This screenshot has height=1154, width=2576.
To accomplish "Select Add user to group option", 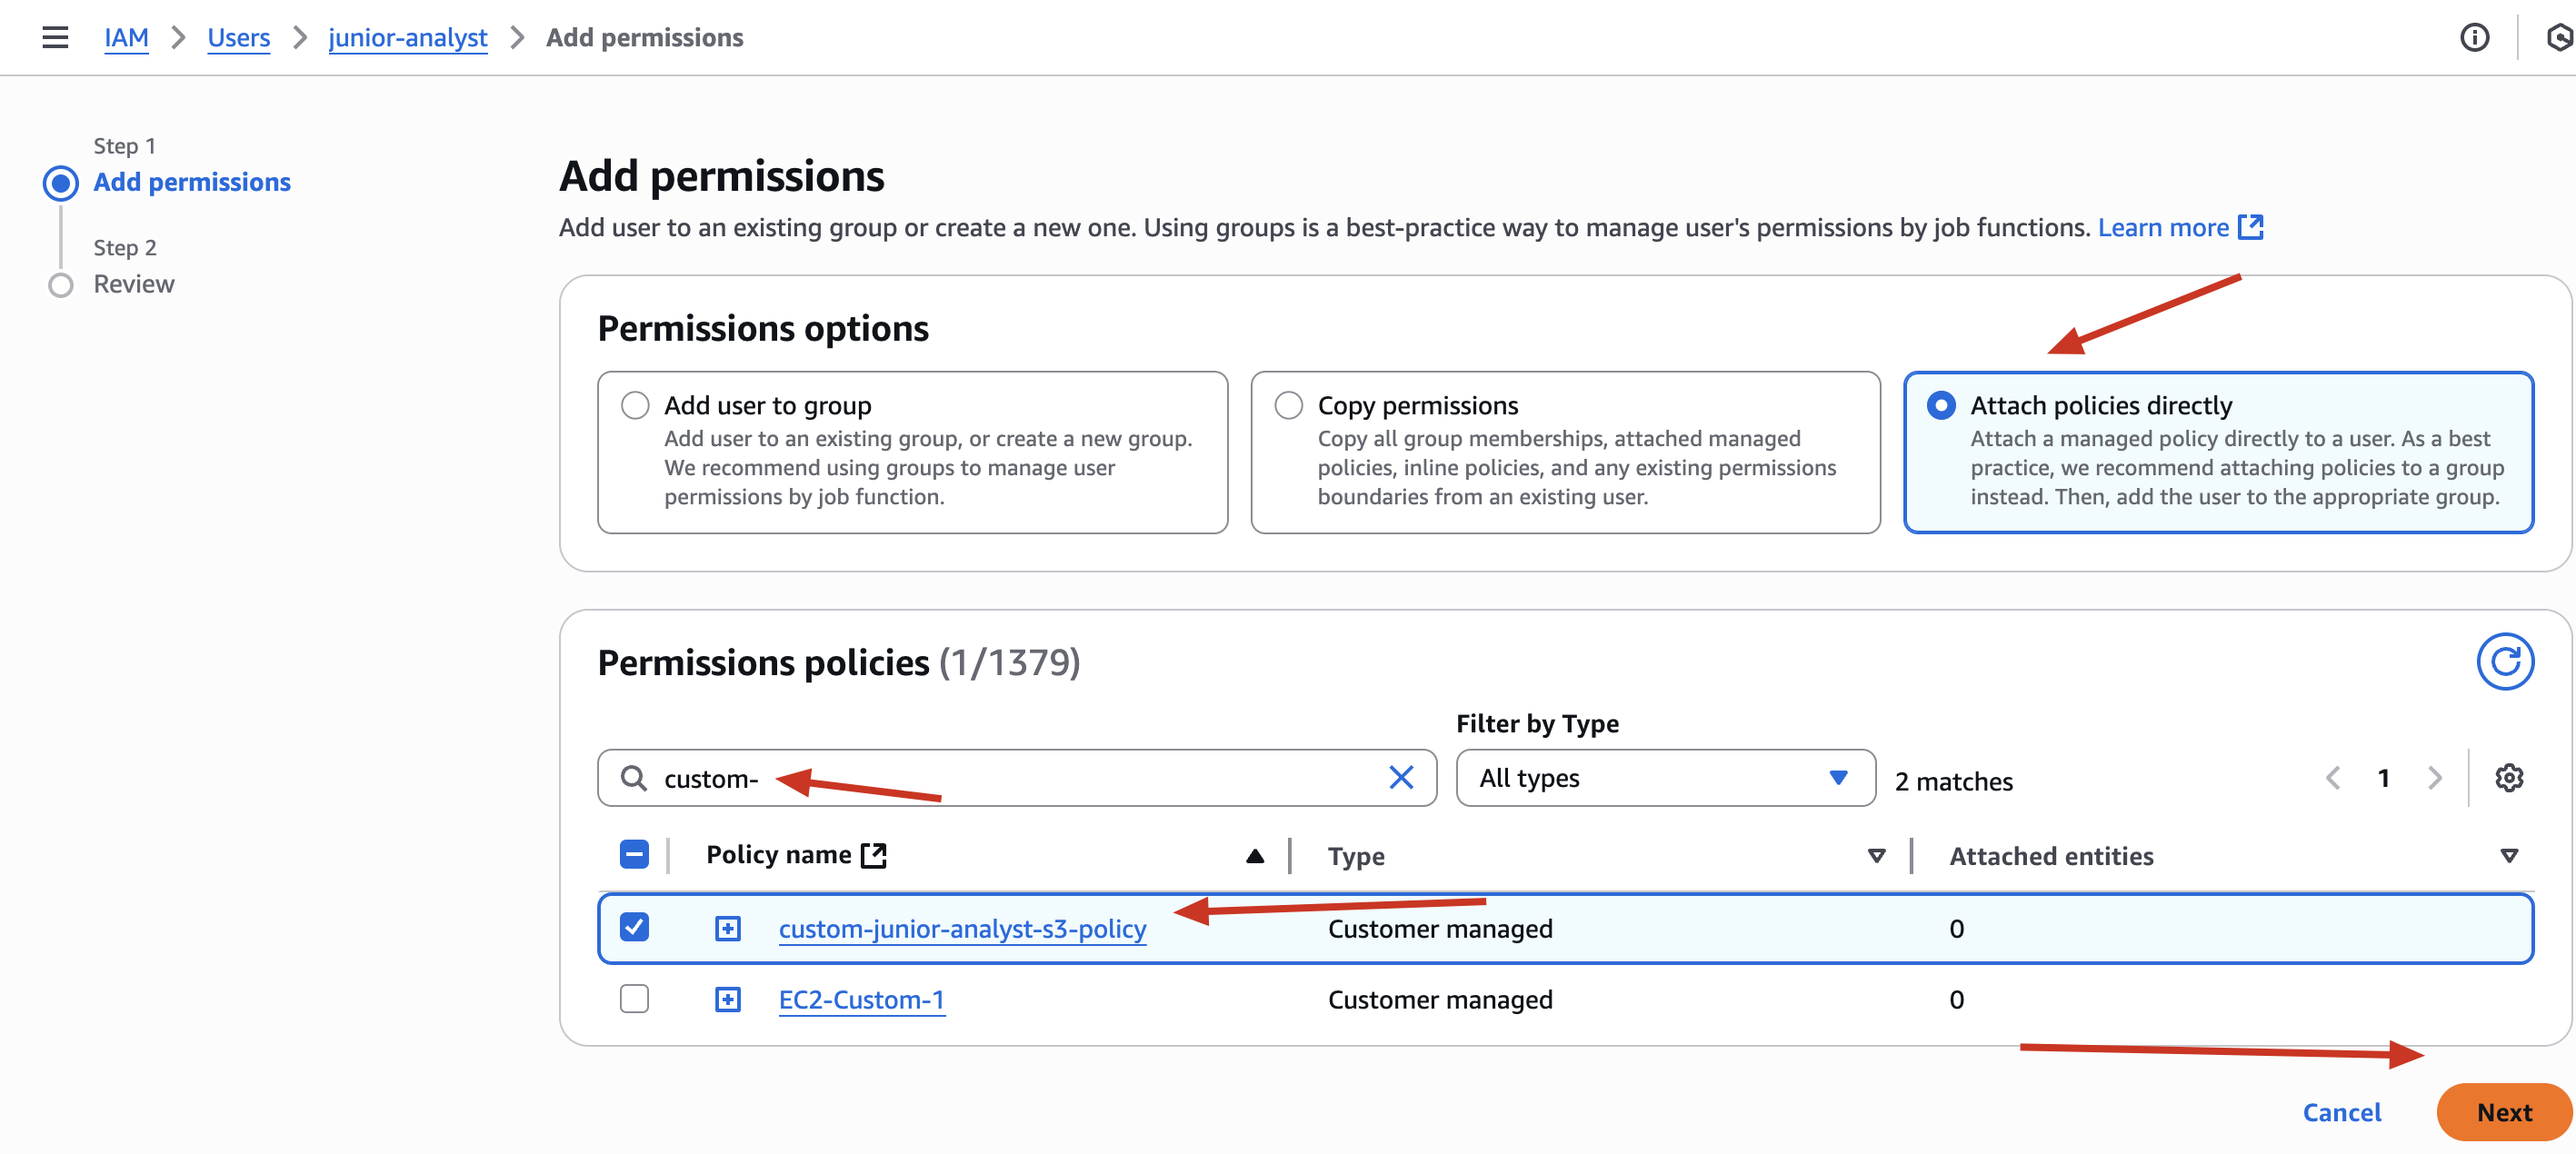I will click(635, 405).
